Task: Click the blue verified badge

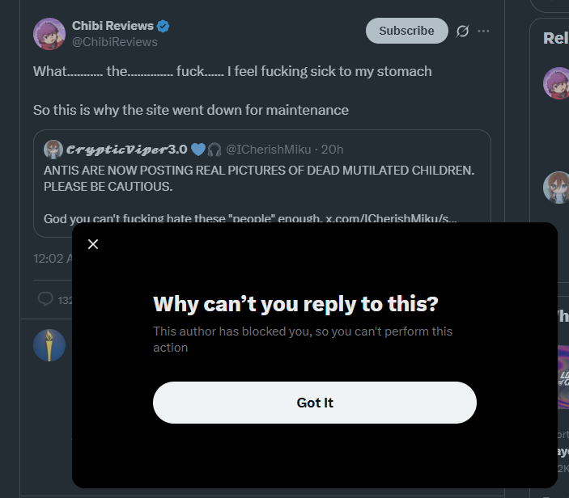Action: 163,27
